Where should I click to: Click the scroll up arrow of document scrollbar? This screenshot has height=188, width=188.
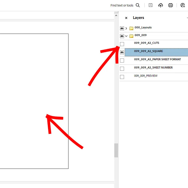click(116, 15)
